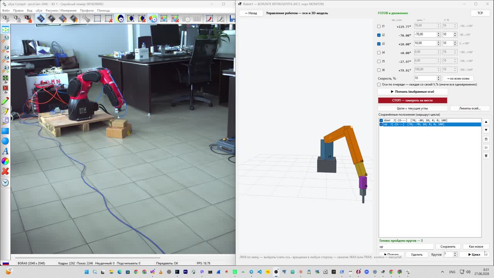Move selected position down with arrow icon
The width and height of the screenshot is (494, 278).
coord(486,130)
